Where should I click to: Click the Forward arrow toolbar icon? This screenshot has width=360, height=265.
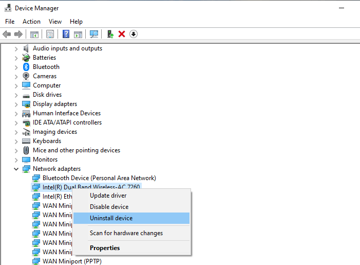[x=18, y=34]
